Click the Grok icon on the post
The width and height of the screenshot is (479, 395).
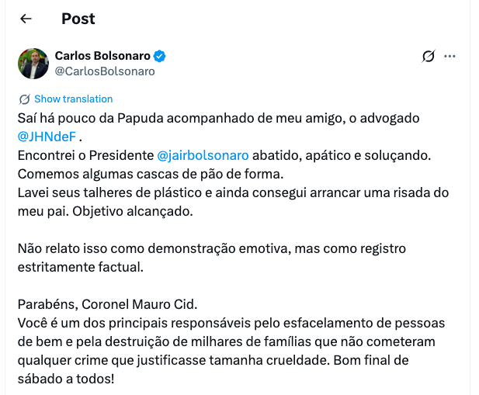pyautogui.click(x=428, y=56)
